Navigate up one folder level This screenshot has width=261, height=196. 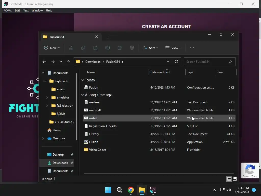tap(68, 62)
